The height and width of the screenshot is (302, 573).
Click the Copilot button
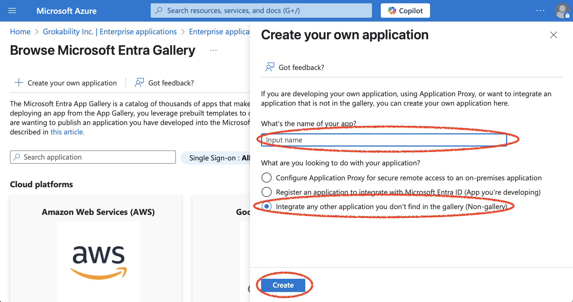(405, 11)
